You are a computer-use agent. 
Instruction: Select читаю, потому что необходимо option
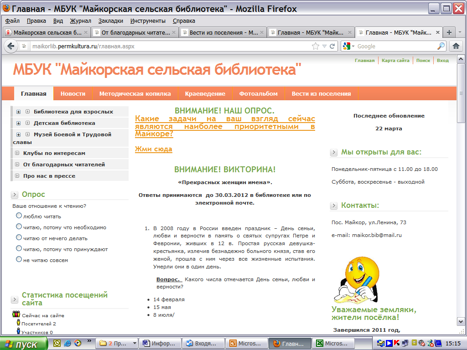tap(19, 226)
